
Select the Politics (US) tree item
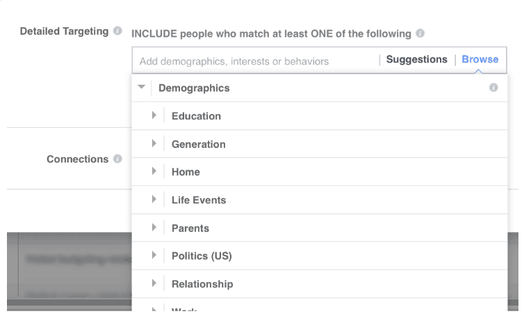coord(202,256)
